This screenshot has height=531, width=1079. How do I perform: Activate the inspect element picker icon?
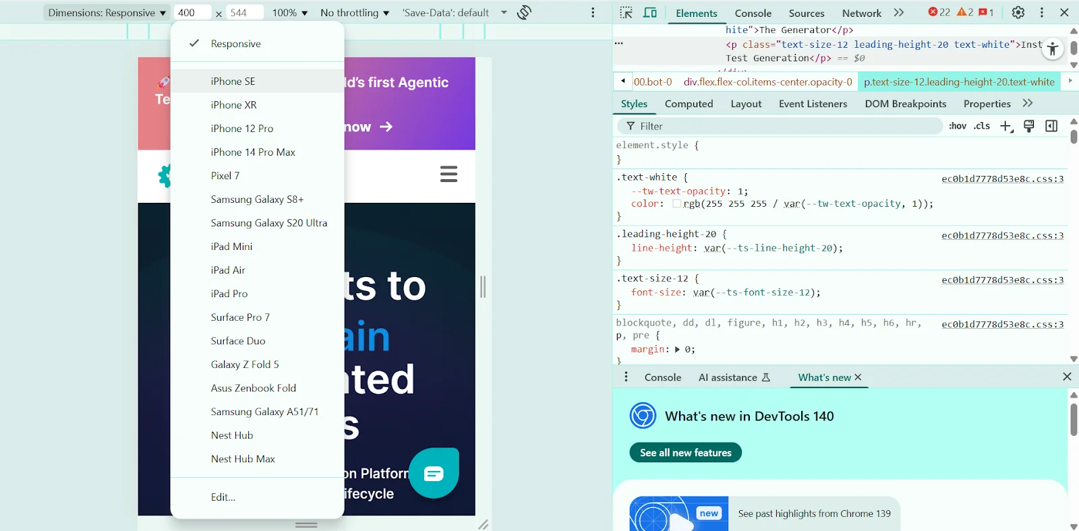[626, 12]
